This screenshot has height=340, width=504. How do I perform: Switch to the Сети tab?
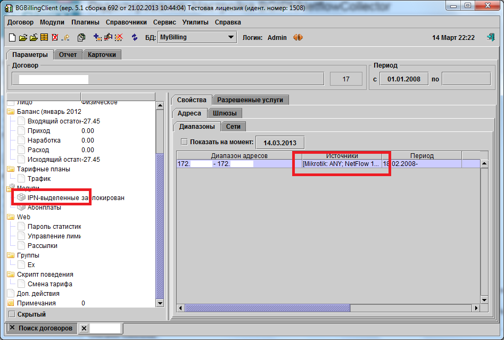coord(233,127)
